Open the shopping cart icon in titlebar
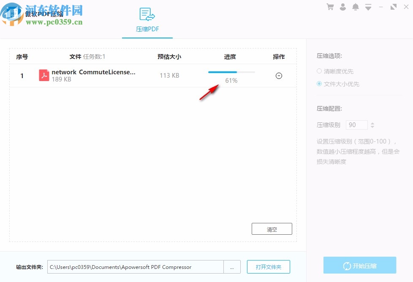Image resolution: width=413 pixels, height=282 pixels. (331, 7)
